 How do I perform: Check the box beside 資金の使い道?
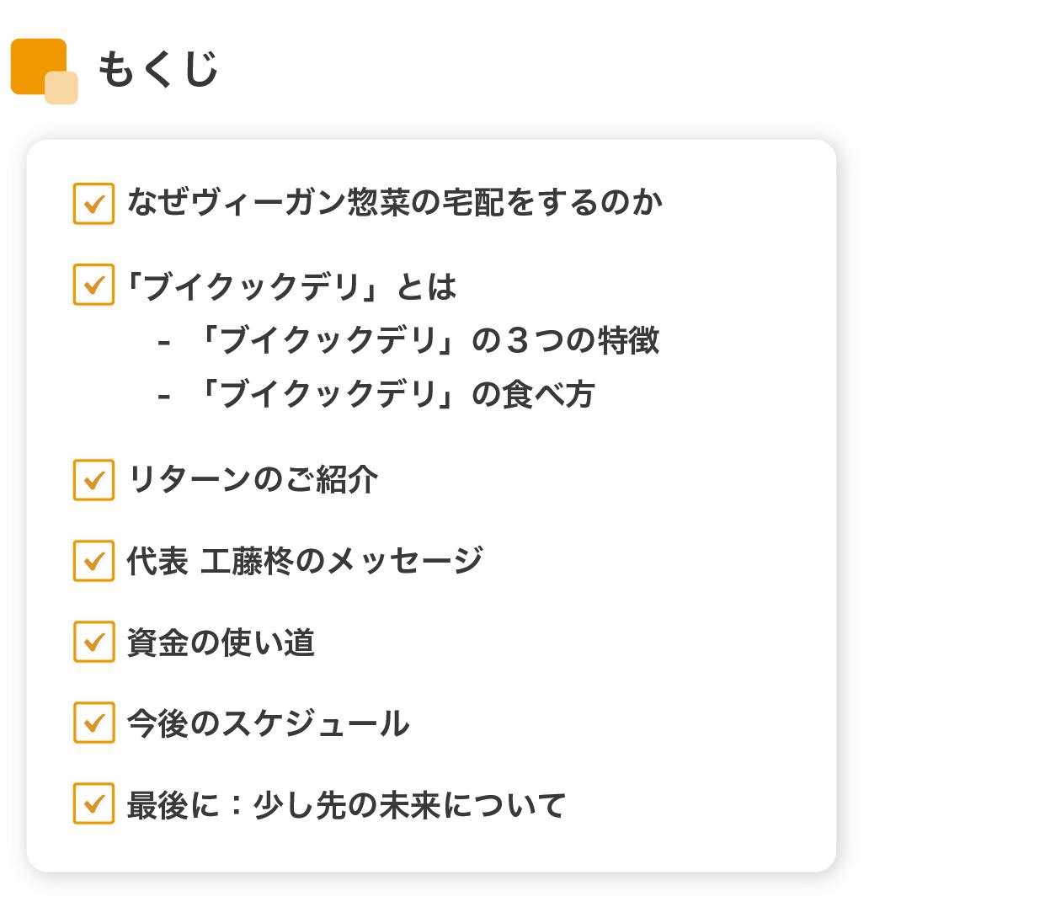pos(93,642)
